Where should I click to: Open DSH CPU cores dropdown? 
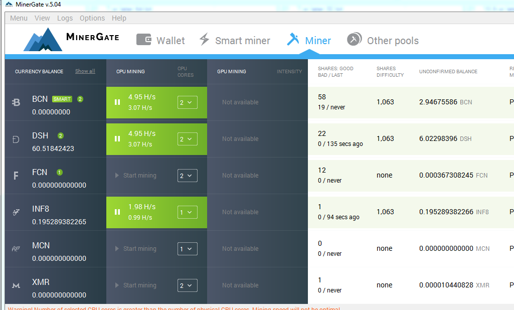188,139
